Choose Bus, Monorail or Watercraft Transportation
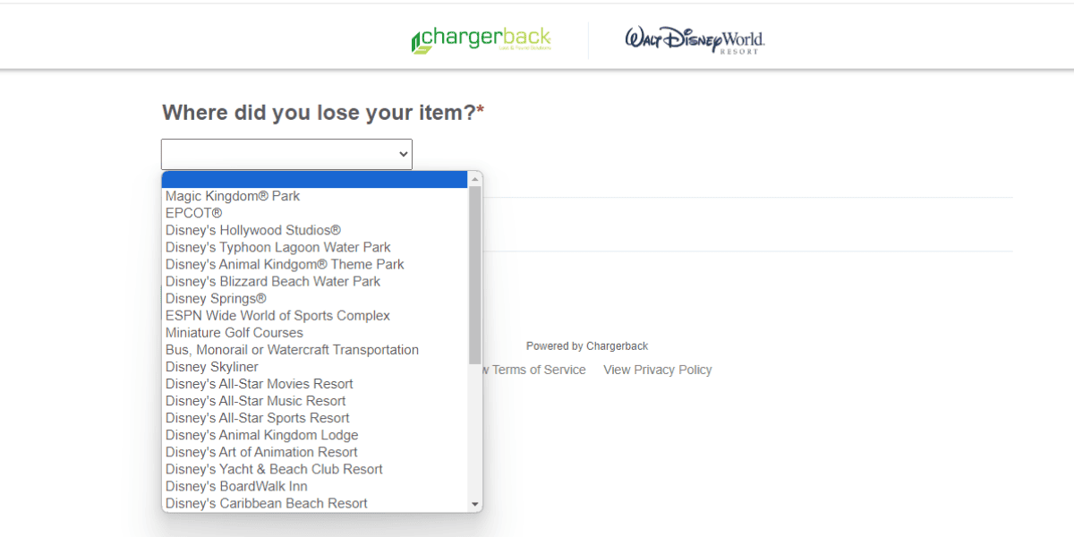The height and width of the screenshot is (537, 1074). point(315,350)
